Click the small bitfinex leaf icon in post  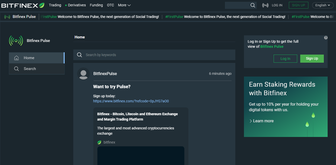(x=99, y=143)
